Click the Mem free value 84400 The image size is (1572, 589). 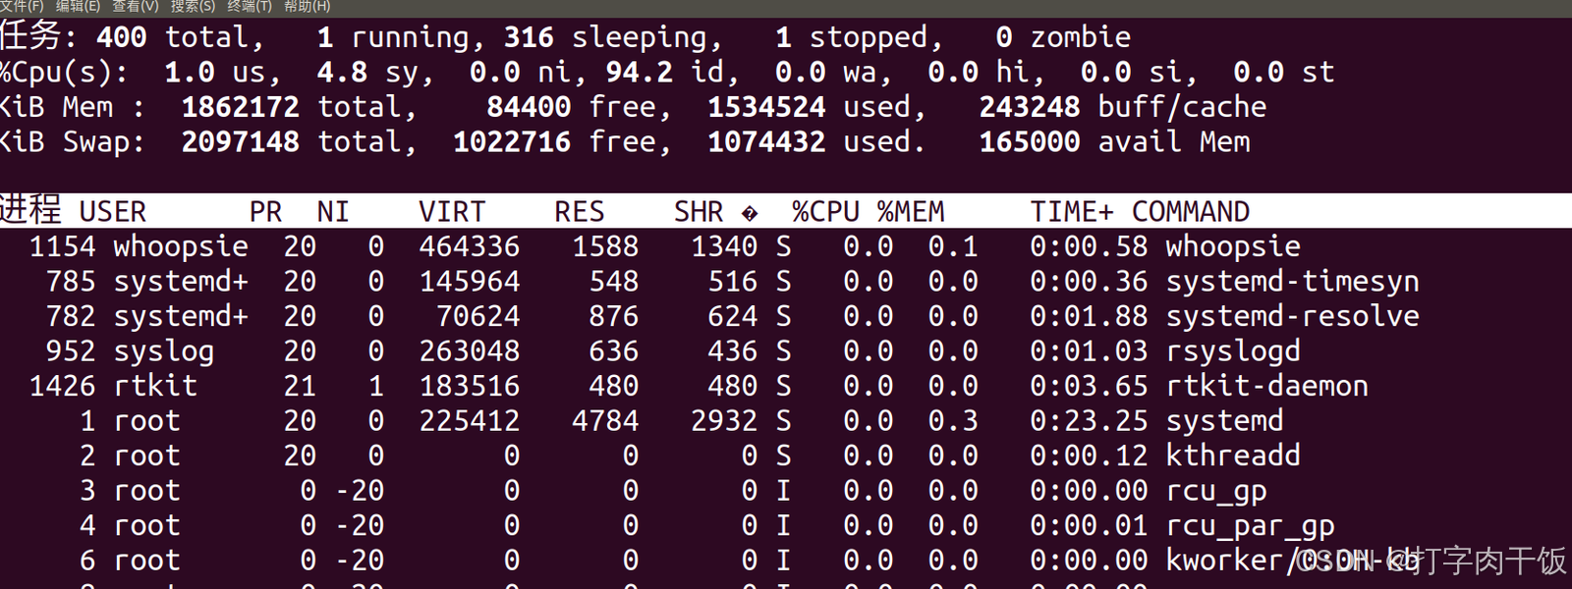529,108
